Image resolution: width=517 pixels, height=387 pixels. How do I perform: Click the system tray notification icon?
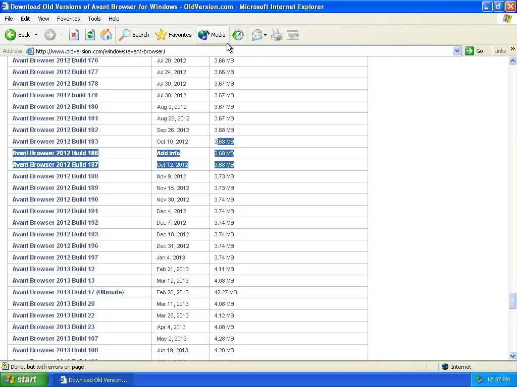coord(479,379)
